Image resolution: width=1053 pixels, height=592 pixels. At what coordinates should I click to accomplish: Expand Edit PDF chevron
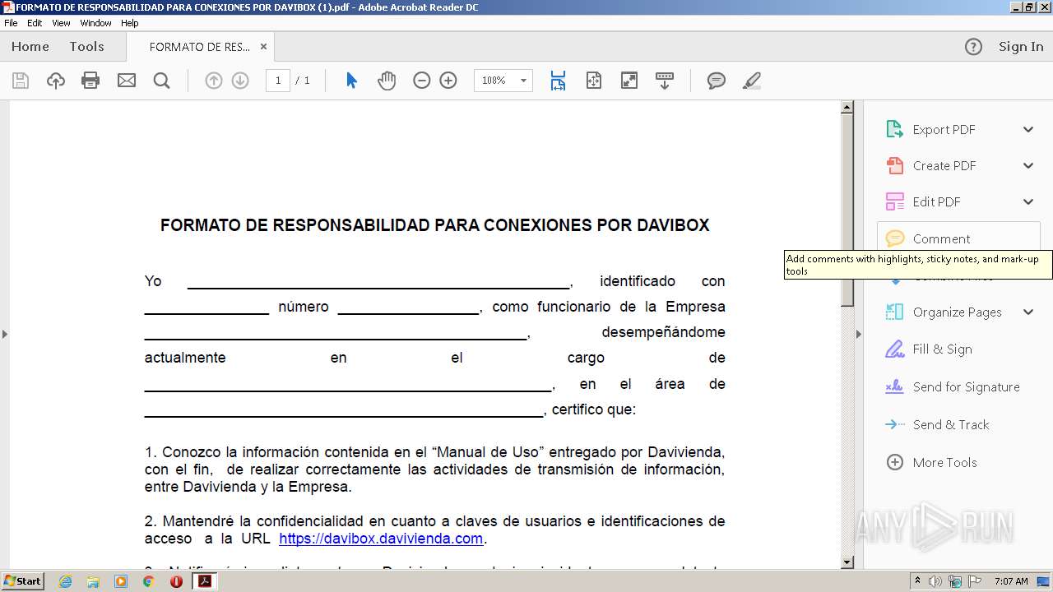pos(1028,202)
